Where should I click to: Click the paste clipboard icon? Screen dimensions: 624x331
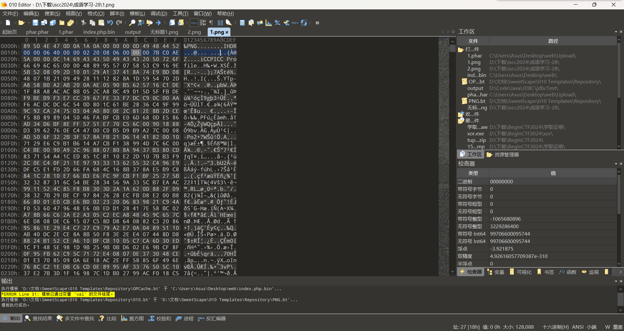pyautogui.click(x=101, y=23)
